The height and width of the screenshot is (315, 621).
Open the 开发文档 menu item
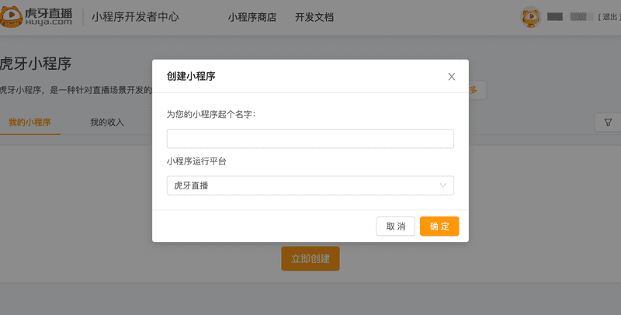[314, 17]
